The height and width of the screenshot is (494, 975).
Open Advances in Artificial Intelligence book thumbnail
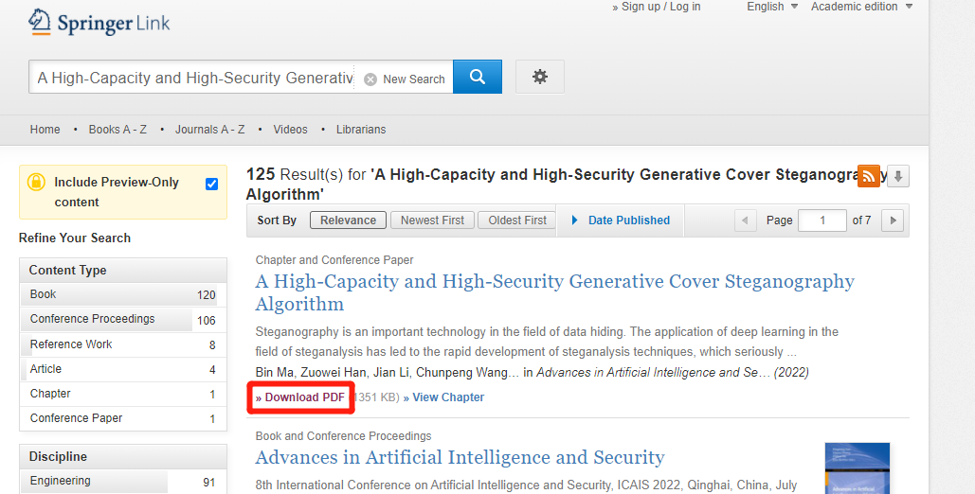tap(857, 468)
